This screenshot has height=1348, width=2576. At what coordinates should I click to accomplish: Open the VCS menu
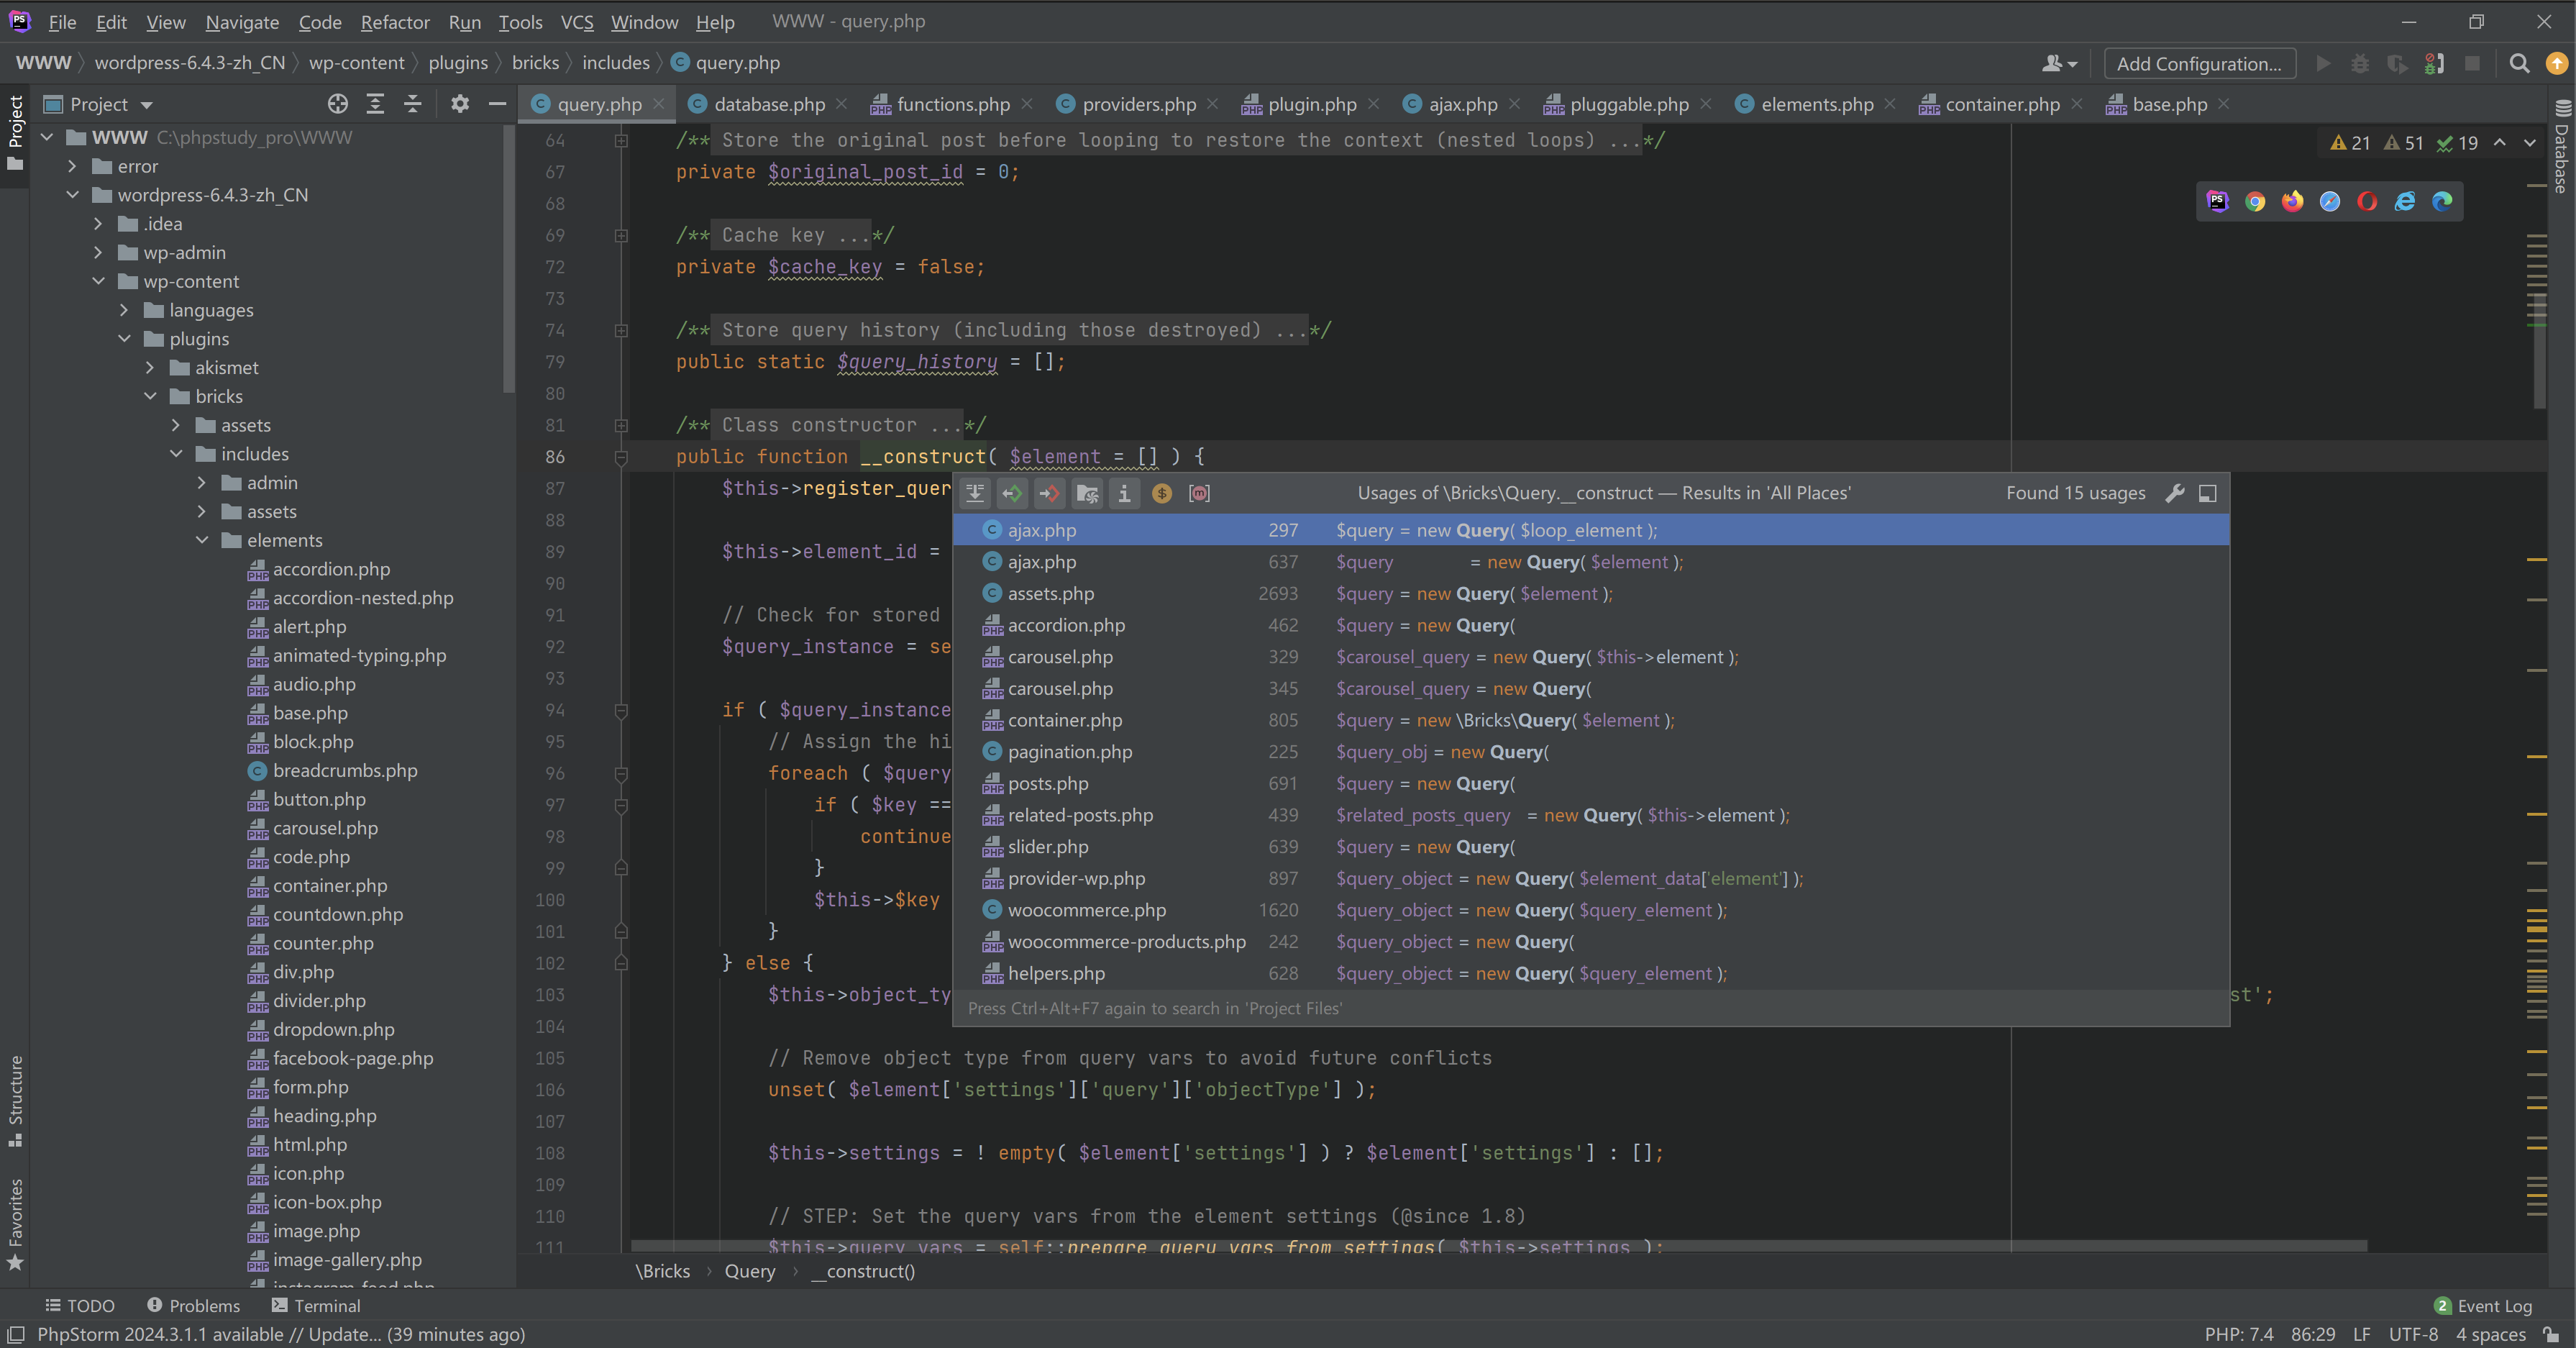point(577,21)
